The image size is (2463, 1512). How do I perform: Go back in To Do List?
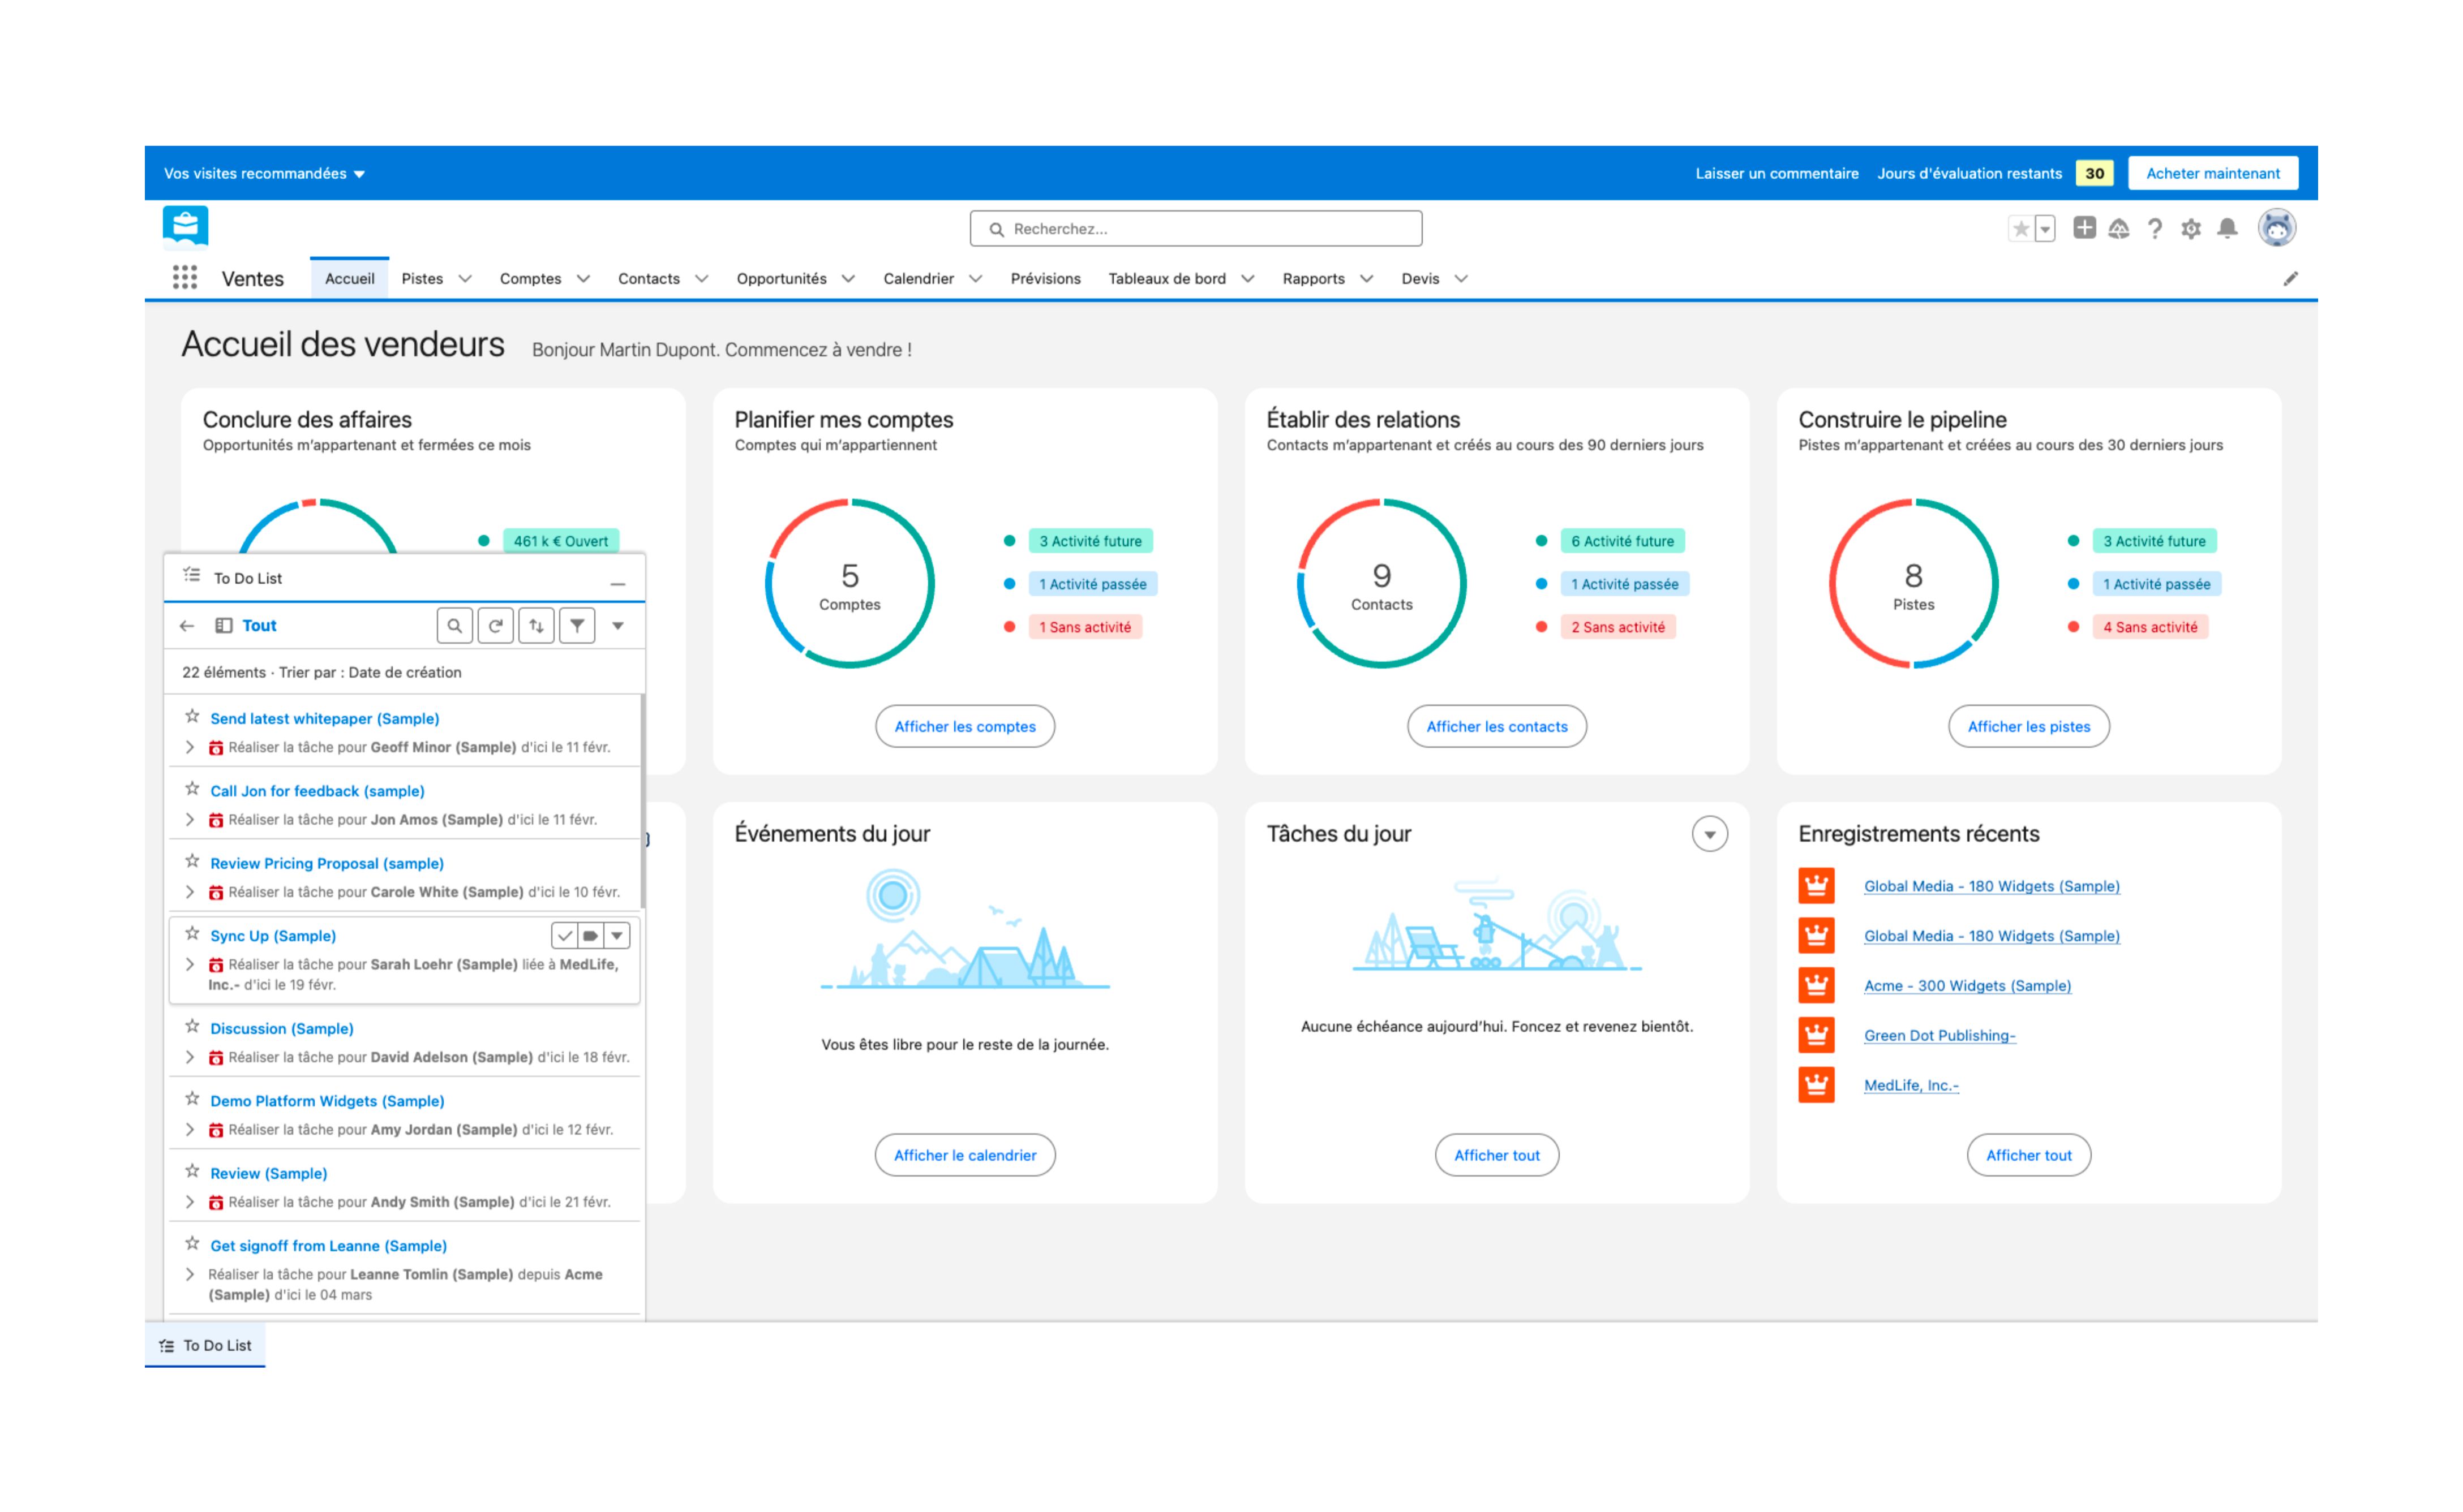(187, 625)
